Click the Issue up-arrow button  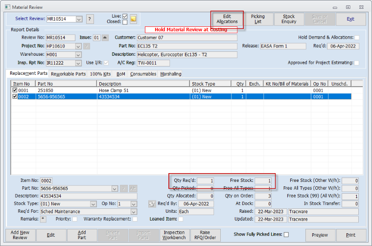tap(105, 38)
